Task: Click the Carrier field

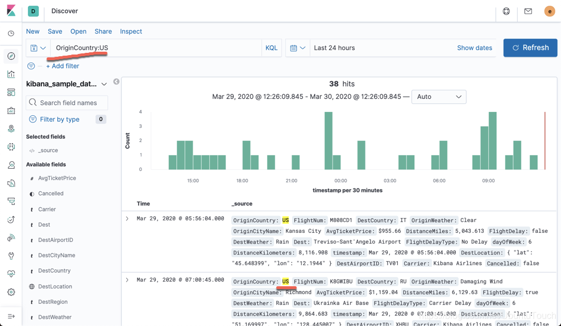Action: 47,209
